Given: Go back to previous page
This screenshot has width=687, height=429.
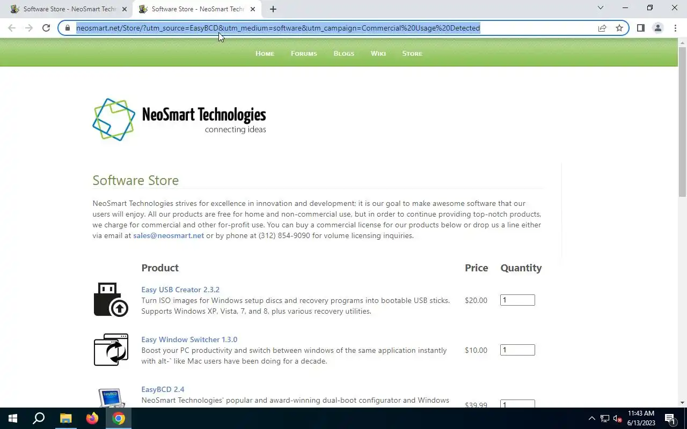Looking at the screenshot, I should pyautogui.click(x=12, y=28).
